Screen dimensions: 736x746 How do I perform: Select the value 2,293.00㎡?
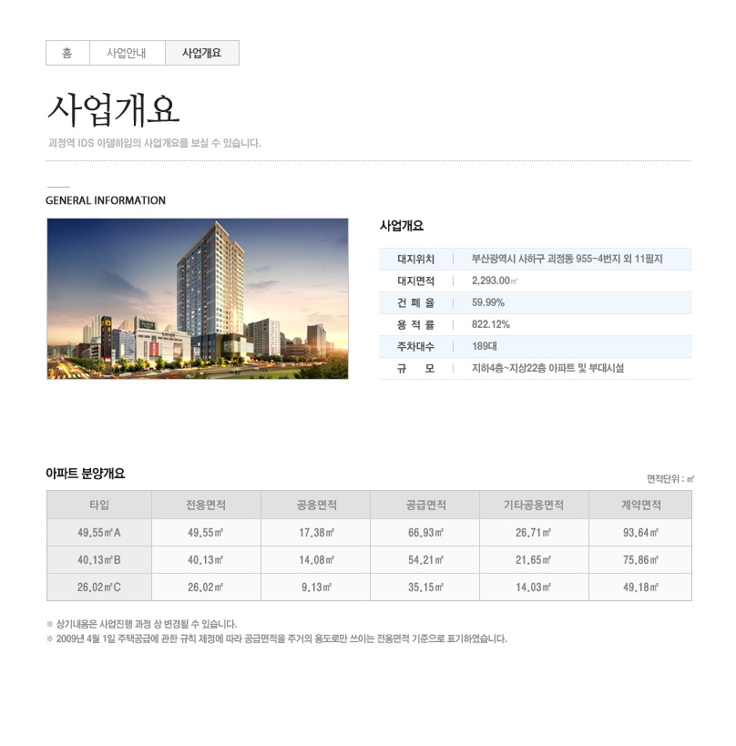click(495, 281)
